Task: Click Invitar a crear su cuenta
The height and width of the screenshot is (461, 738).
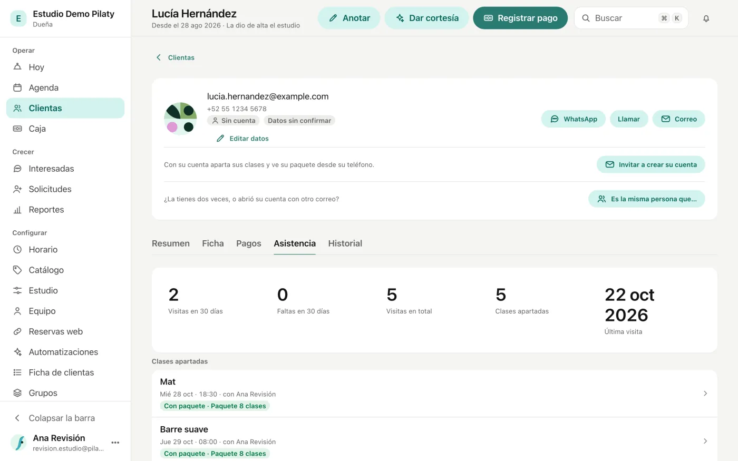Action: [x=650, y=164]
